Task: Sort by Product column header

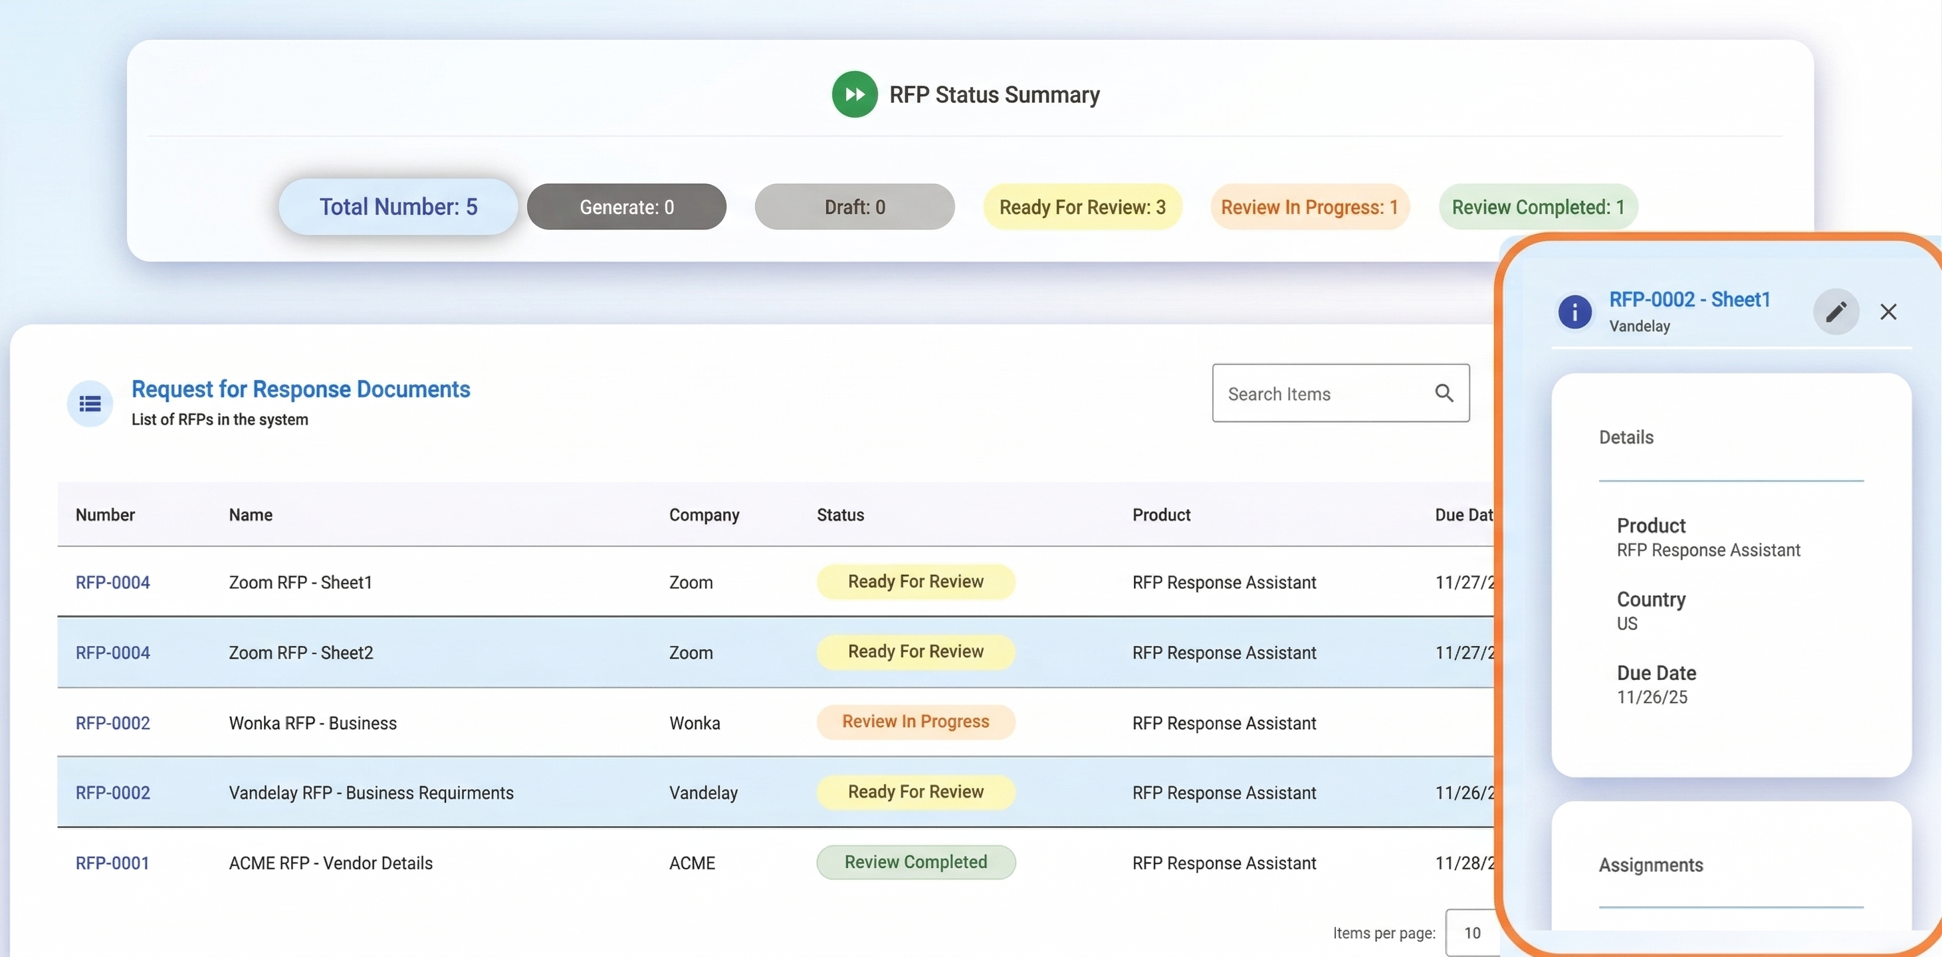Action: click(x=1161, y=514)
